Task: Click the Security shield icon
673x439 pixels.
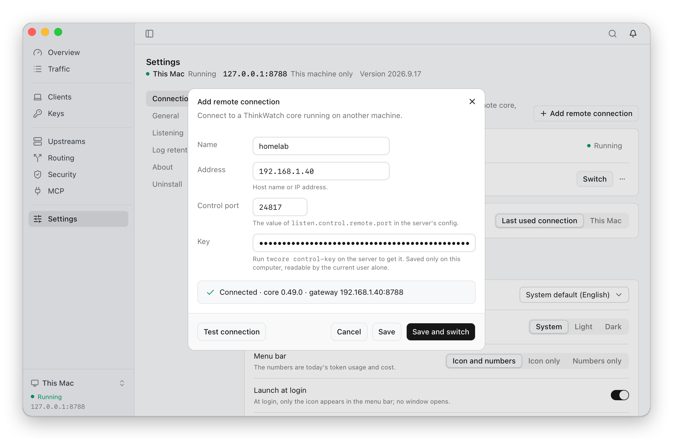Action: pyautogui.click(x=38, y=174)
